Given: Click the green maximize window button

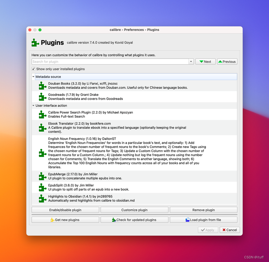Looking at the screenshot, I should coord(40,30).
